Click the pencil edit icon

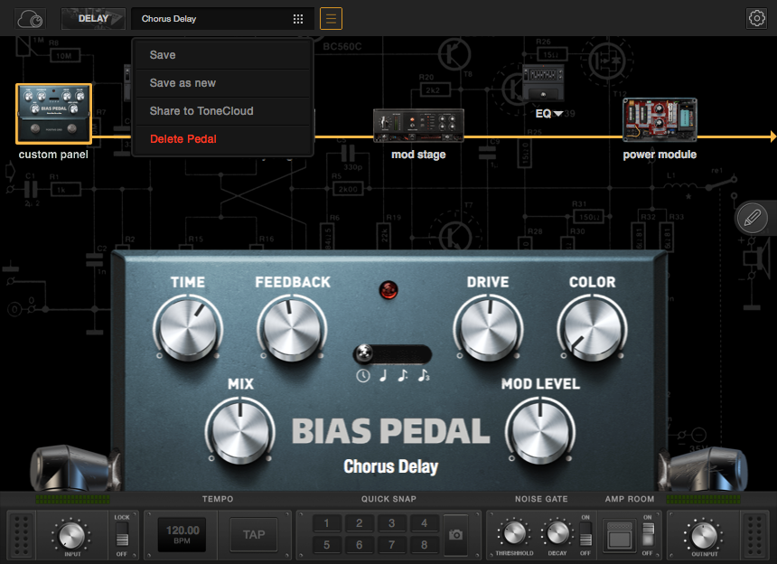point(753,218)
